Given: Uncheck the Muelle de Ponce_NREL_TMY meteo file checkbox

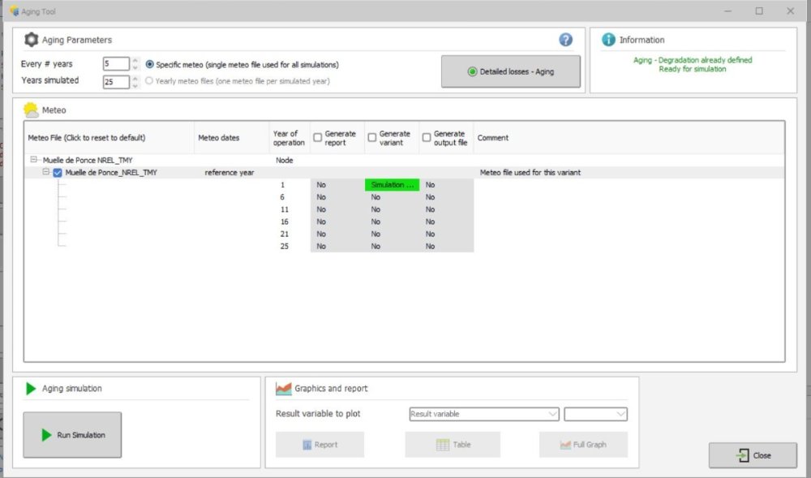Looking at the screenshot, I should (58, 173).
